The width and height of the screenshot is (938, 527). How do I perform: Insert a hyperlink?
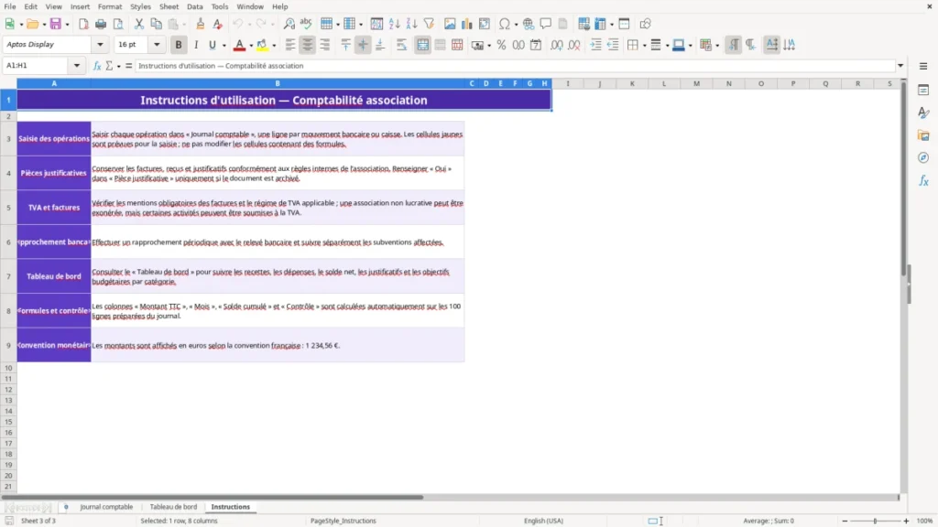coord(529,24)
